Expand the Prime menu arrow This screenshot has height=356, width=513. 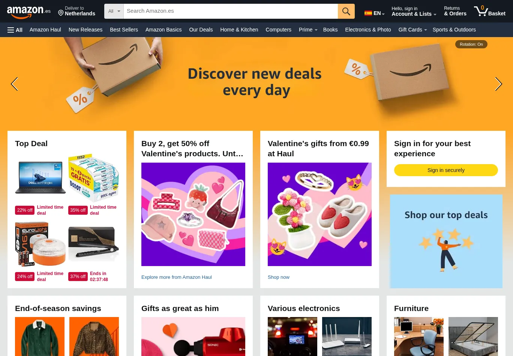click(x=316, y=30)
